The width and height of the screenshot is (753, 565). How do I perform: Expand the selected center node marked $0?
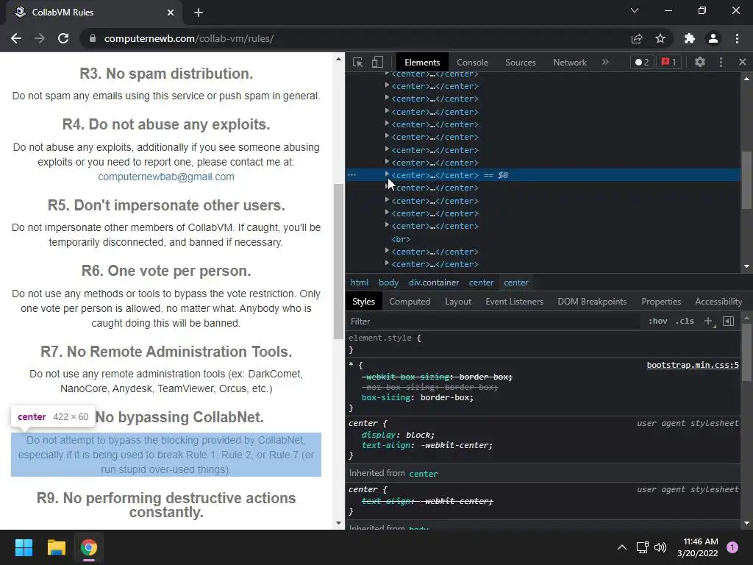(x=387, y=174)
